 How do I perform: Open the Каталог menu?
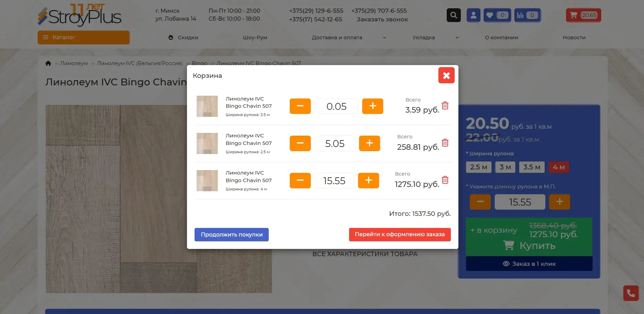click(x=83, y=38)
